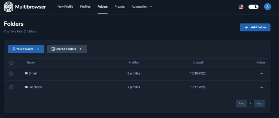Click the Profiles column header

(134, 63)
